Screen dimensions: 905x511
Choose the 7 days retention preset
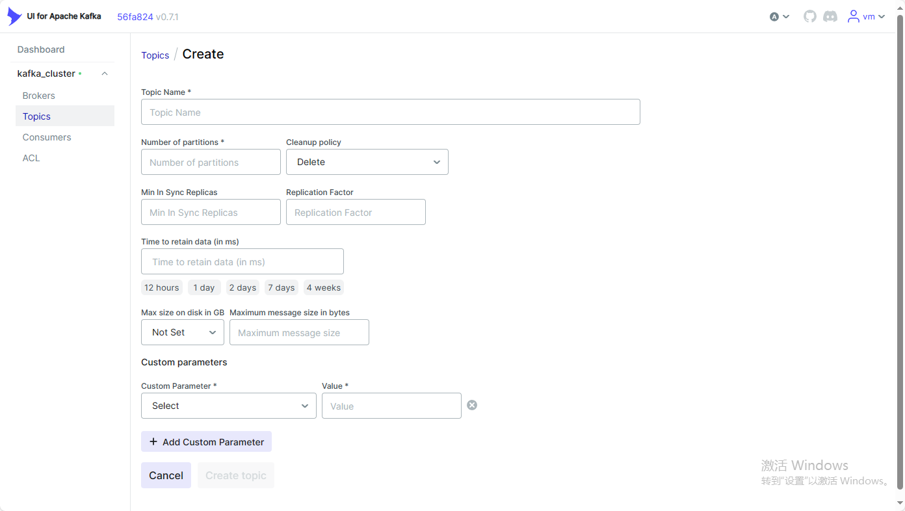(x=281, y=287)
